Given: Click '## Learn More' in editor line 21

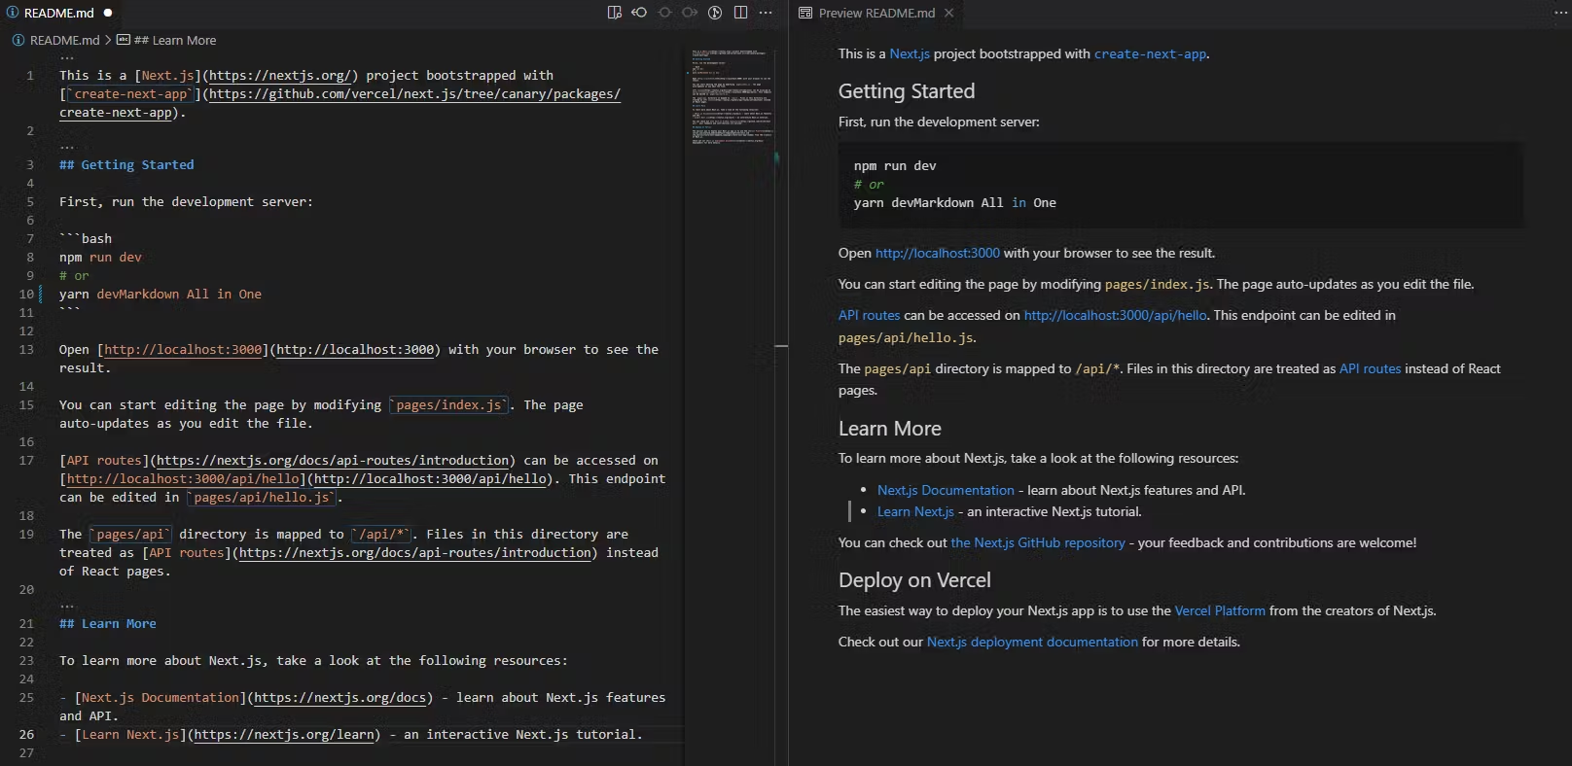Looking at the screenshot, I should click(108, 623).
